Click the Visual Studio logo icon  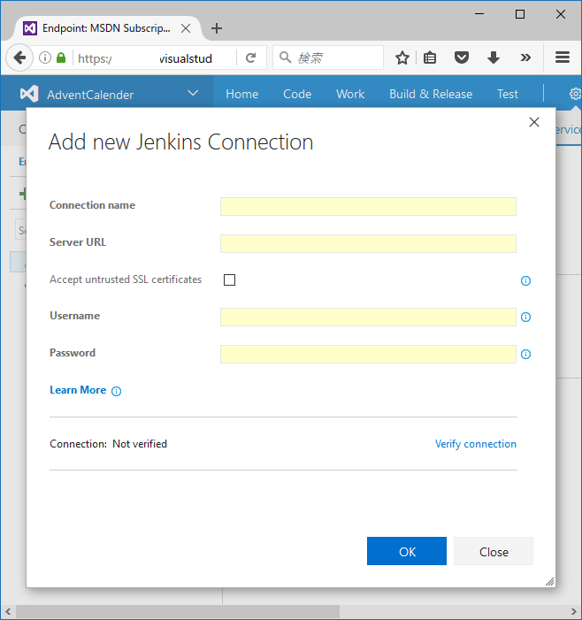click(29, 94)
